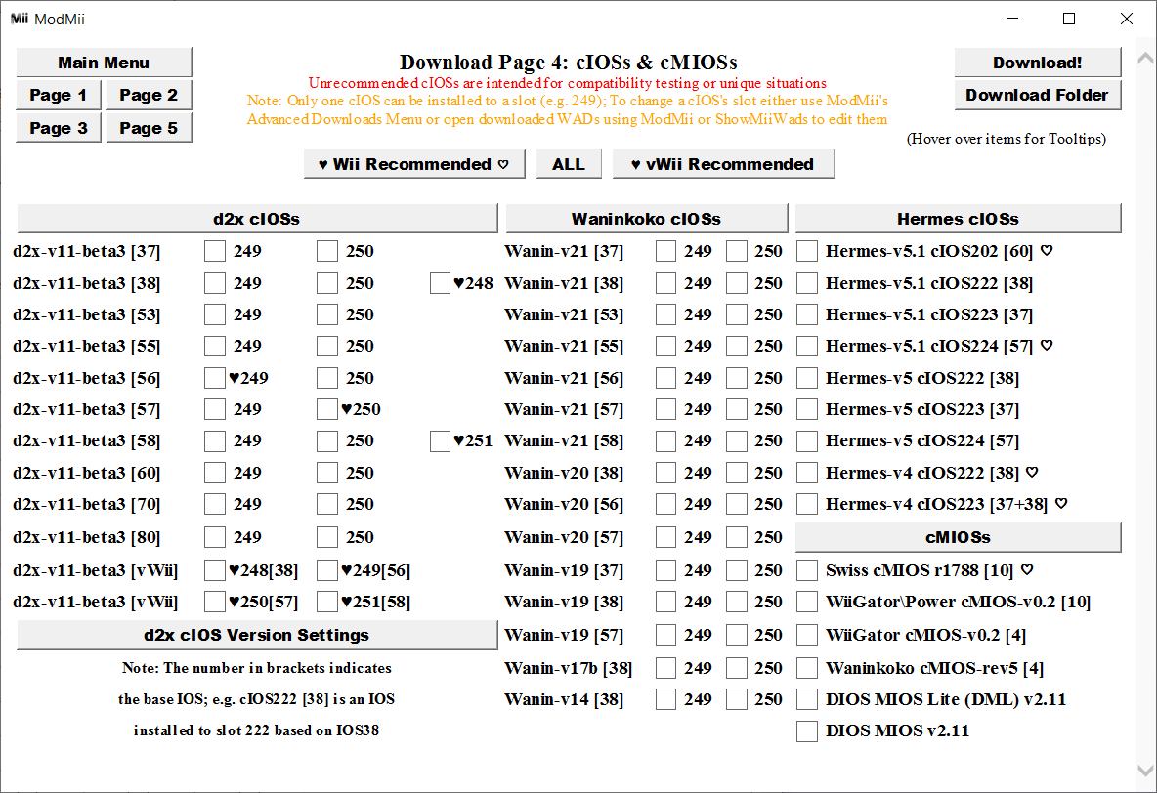Viewport: 1157px width, 793px height.
Task: Check Hermes-v4 cIOS222 [38]
Action: [807, 473]
